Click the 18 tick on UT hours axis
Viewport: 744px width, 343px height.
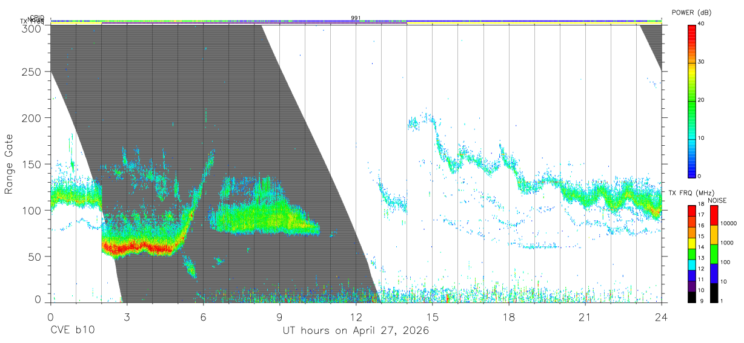click(509, 316)
